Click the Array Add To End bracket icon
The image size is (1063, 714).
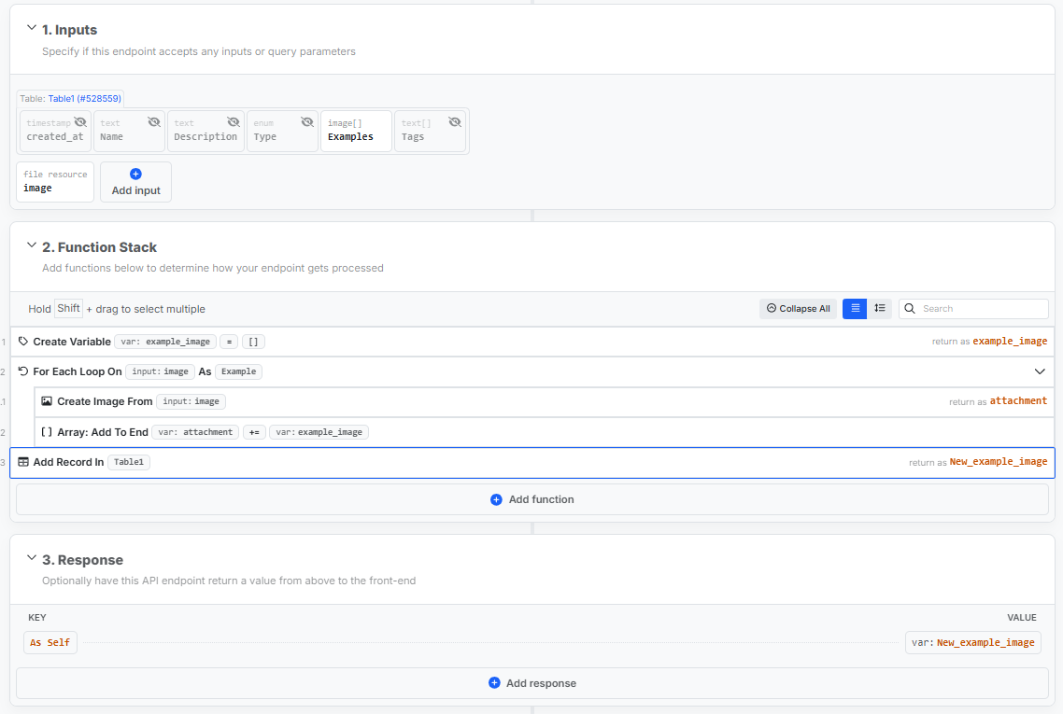coord(47,432)
